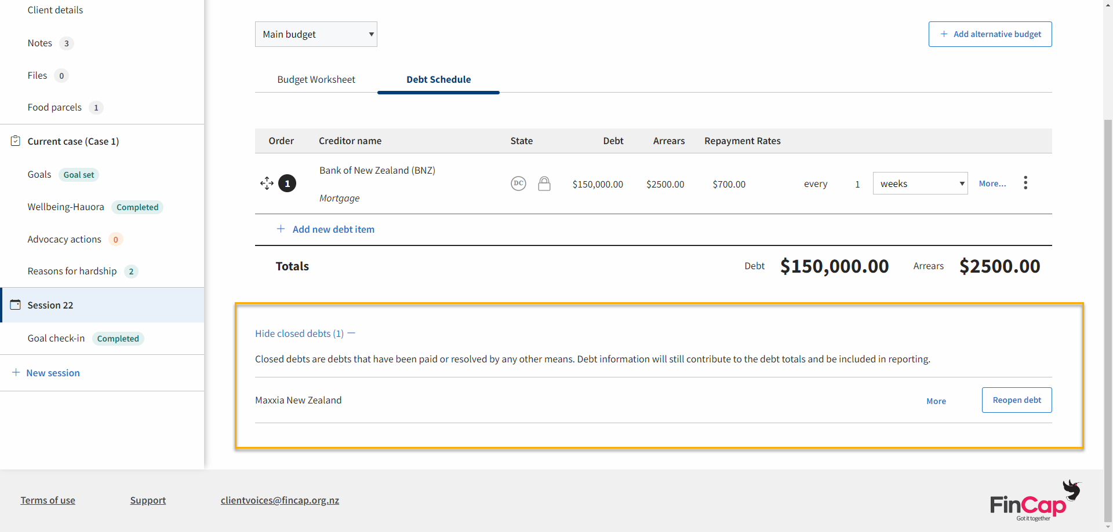
Task: Click Completed badge beside Goal check-in
Action: 118,339
